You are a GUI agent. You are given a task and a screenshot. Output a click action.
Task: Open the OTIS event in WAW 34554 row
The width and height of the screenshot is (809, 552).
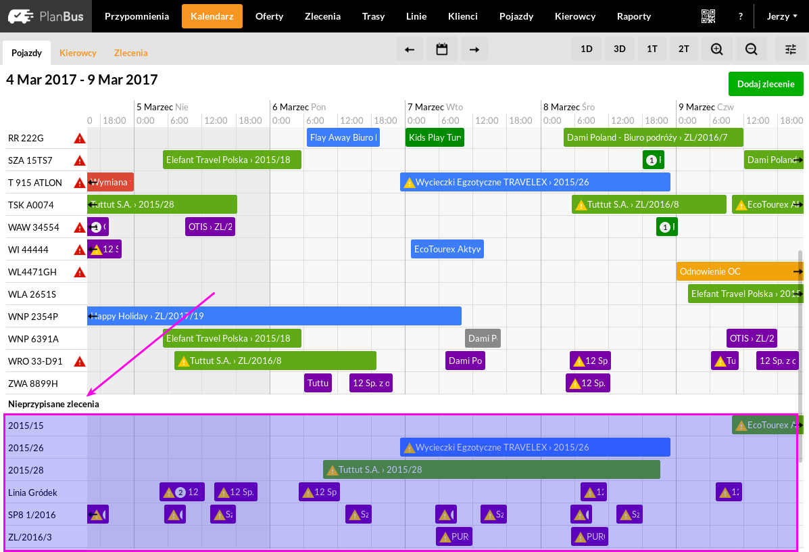click(210, 227)
